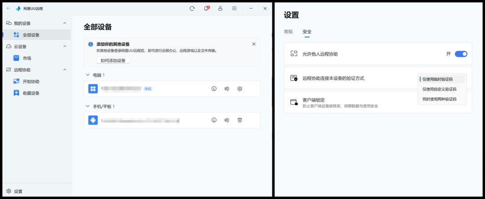The image size is (485, 199).
Task: Click the back arrow in the title bar
Action: click(9, 9)
